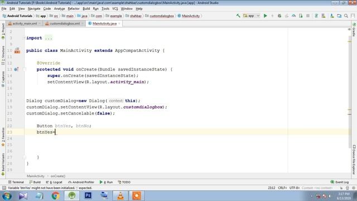This screenshot has height=201, width=357.
Task: Open Chrome from the taskbar
Action: [x=55, y=195]
